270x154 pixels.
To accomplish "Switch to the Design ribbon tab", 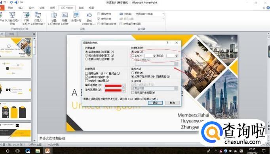I will pos(31,8).
